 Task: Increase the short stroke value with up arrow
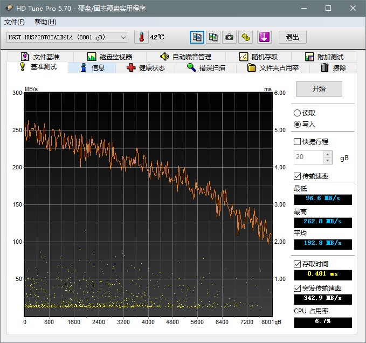[328, 154]
